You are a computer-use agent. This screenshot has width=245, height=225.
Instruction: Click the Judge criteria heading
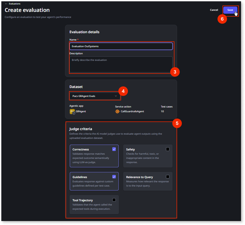(81, 129)
